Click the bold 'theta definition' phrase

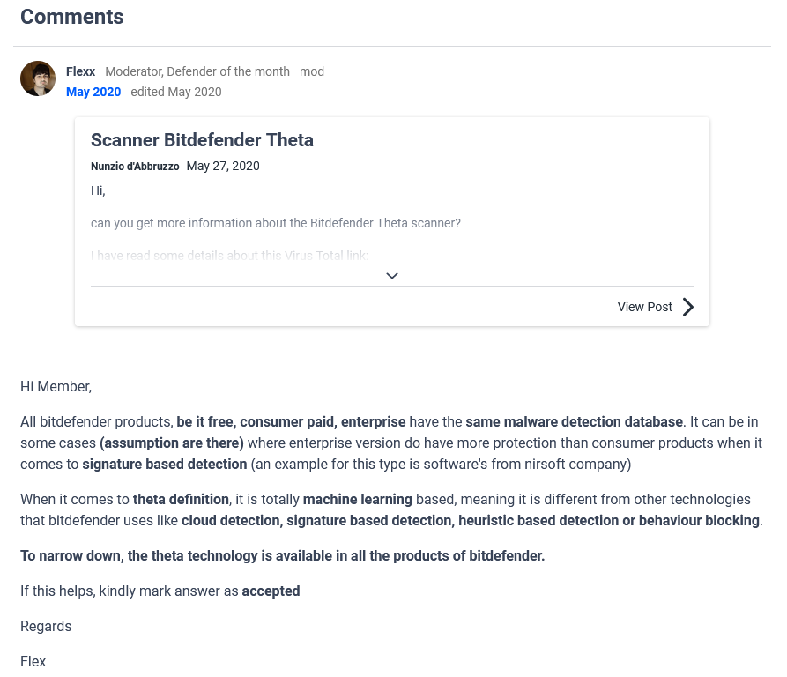coord(182,499)
